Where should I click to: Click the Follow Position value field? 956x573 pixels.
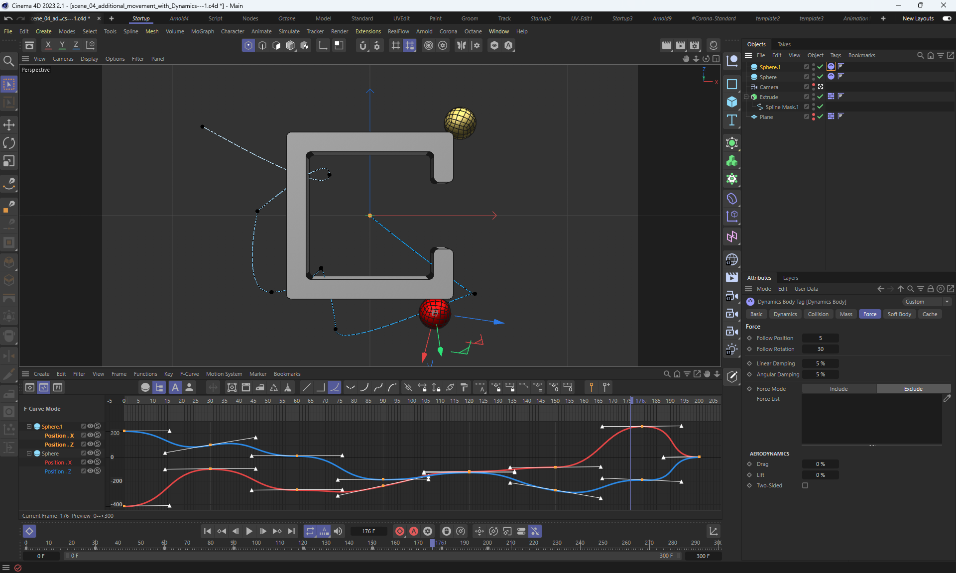820,338
